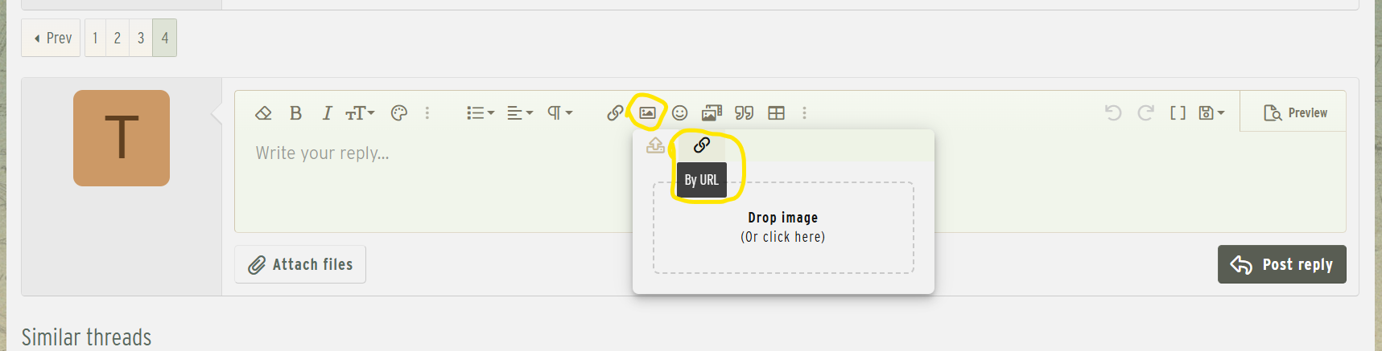This screenshot has height=351, width=1382.
Task: Open the font size dropdown
Action: click(360, 113)
